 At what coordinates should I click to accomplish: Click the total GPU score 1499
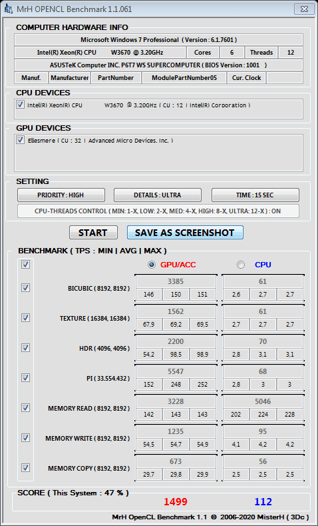point(176,502)
